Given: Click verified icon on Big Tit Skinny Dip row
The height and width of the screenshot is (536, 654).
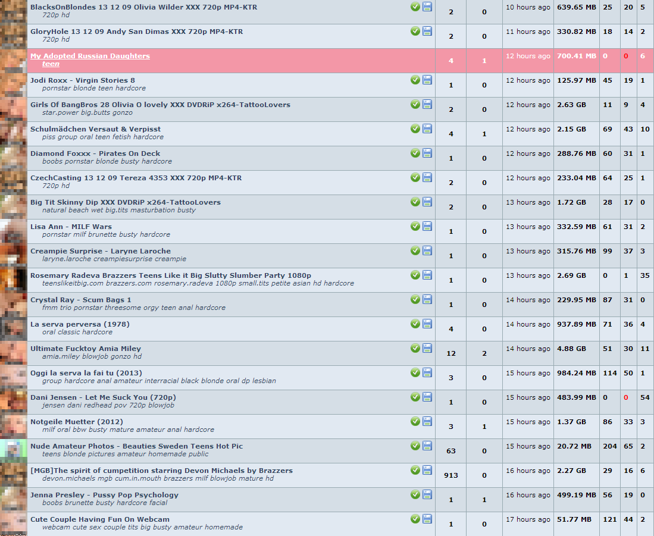Looking at the screenshot, I should tap(415, 202).
